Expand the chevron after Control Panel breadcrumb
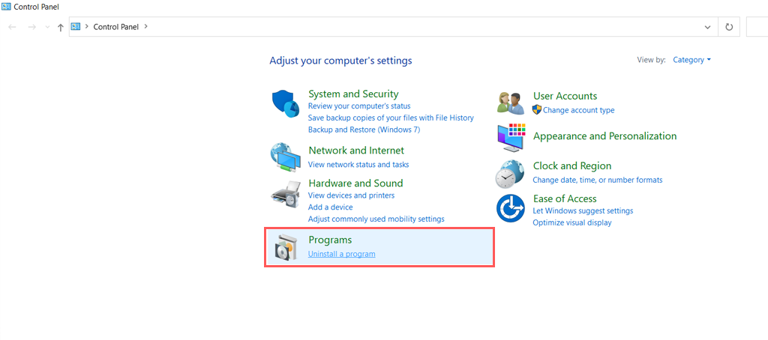768x340 pixels. pos(145,27)
